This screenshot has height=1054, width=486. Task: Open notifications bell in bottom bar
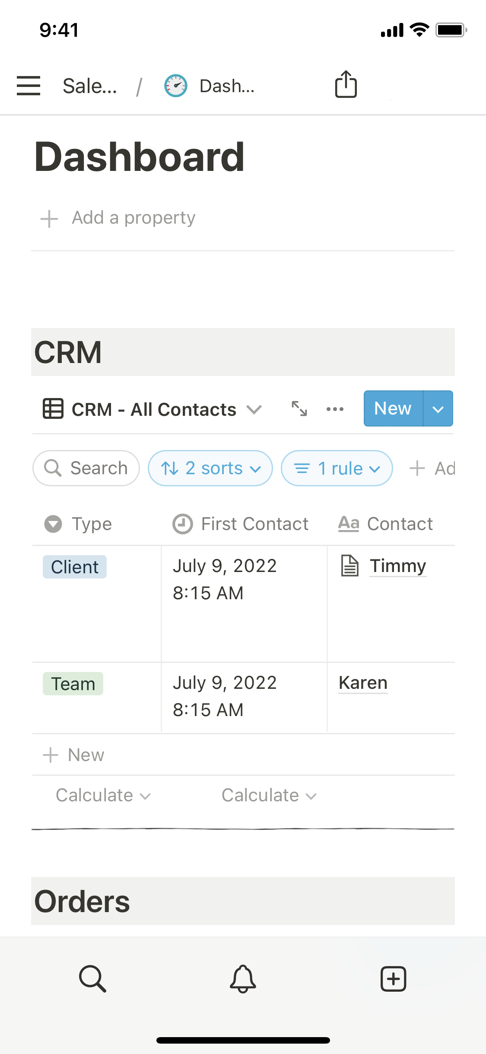click(x=243, y=978)
